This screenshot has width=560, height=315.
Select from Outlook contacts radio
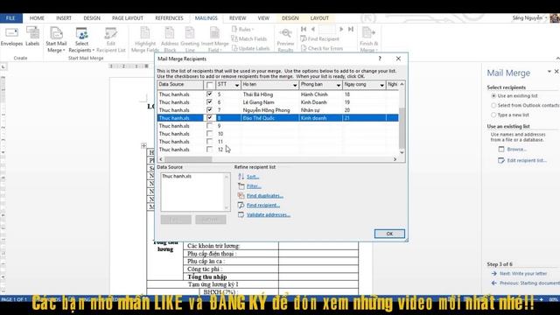tap(493, 105)
